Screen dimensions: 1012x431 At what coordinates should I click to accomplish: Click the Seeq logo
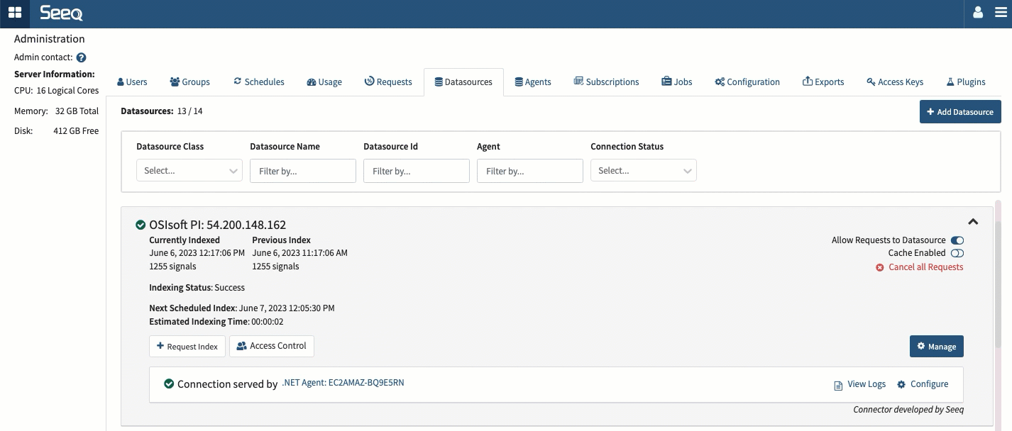[x=61, y=13]
